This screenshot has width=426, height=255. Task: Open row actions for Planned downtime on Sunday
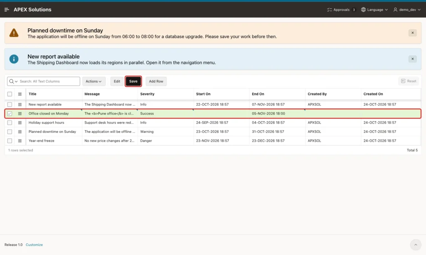(x=20, y=132)
